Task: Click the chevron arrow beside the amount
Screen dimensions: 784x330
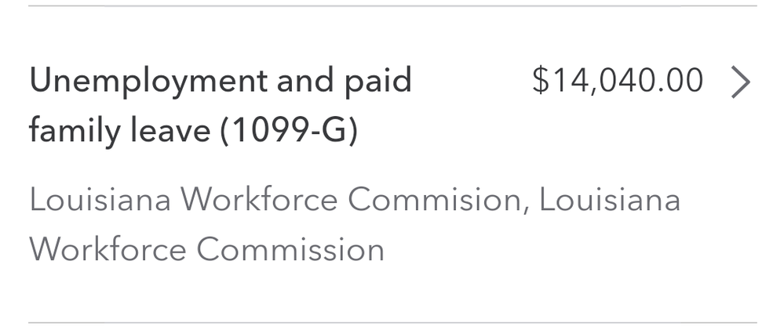Action: [x=741, y=82]
